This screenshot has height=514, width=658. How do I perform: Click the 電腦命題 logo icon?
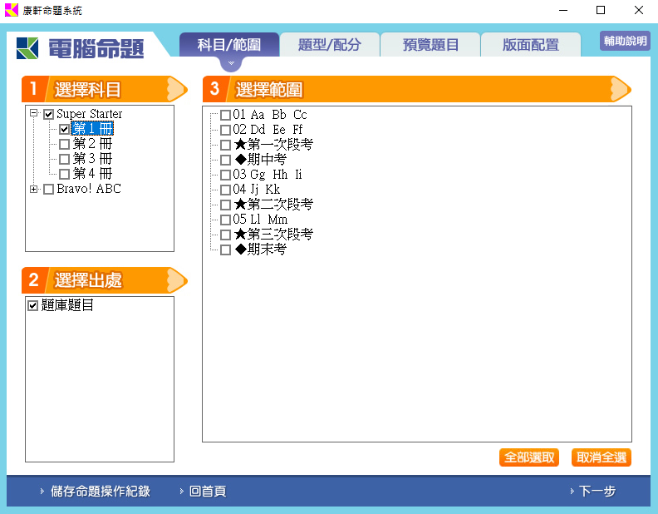[27, 47]
